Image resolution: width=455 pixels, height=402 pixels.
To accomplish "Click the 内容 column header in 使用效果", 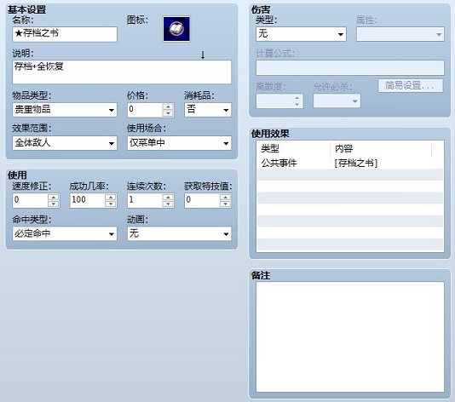I will click(381, 149).
